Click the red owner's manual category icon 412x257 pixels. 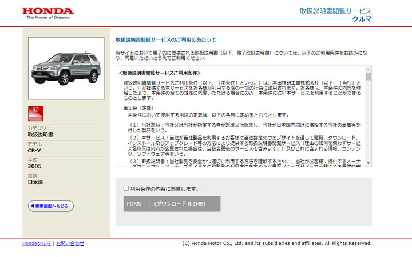point(35,114)
